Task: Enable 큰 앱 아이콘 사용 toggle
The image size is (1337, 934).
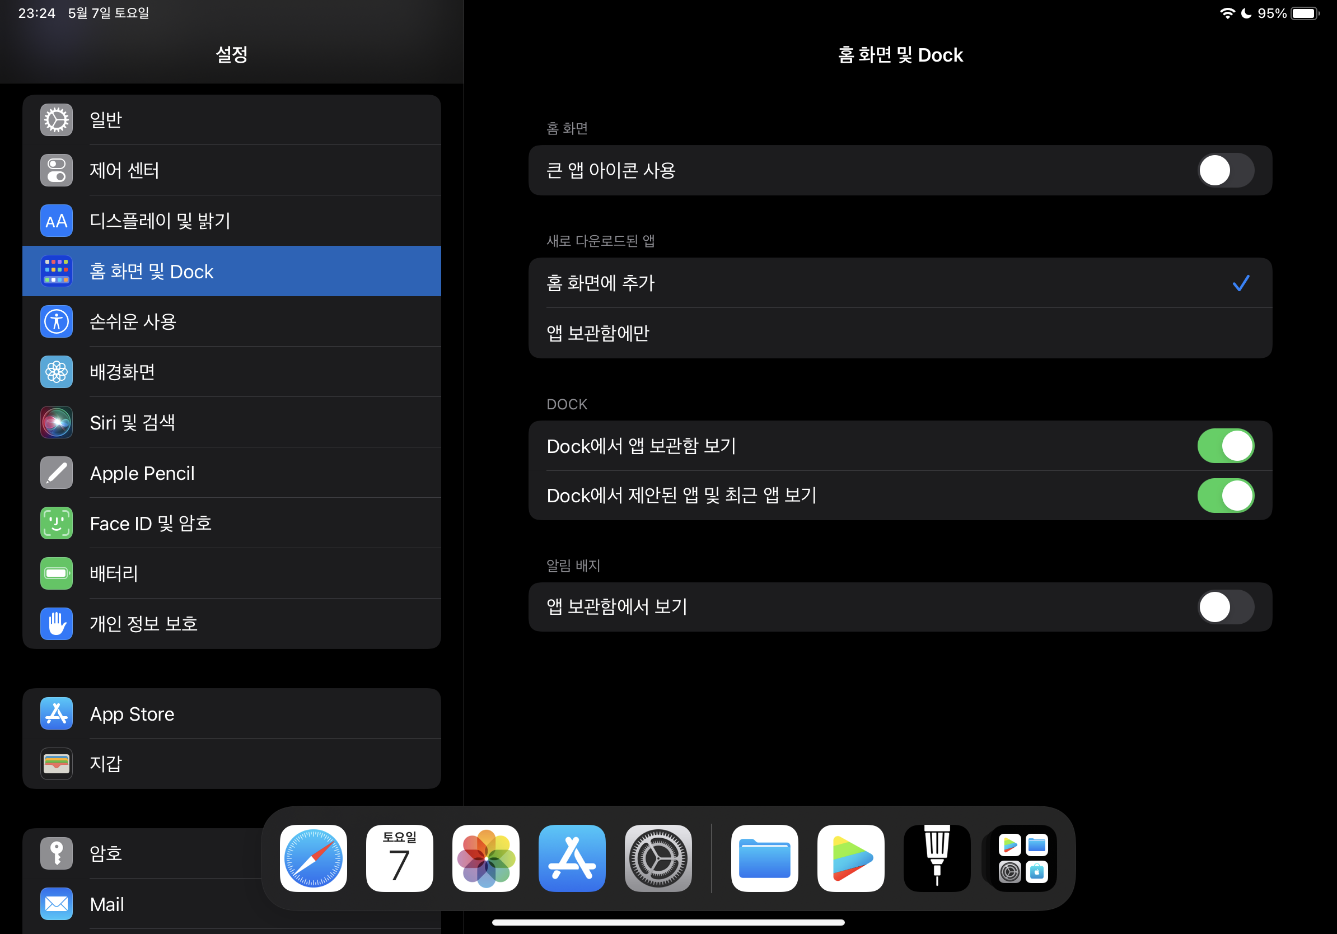Action: 1225,170
